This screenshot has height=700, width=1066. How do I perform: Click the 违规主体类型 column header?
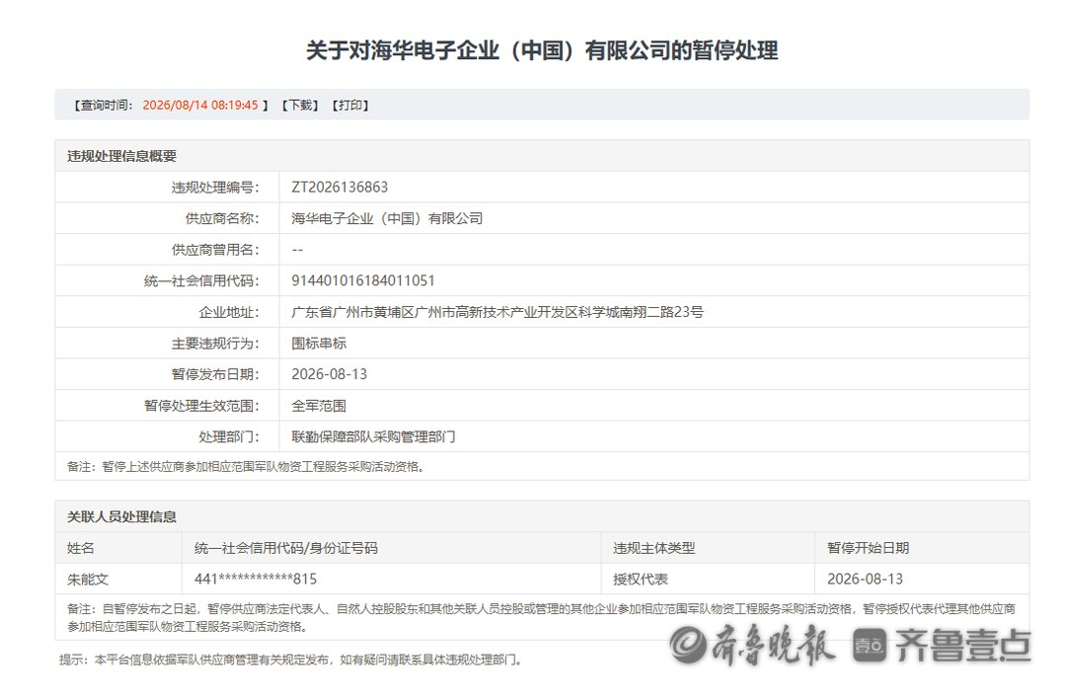pyautogui.click(x=654, y=548)
